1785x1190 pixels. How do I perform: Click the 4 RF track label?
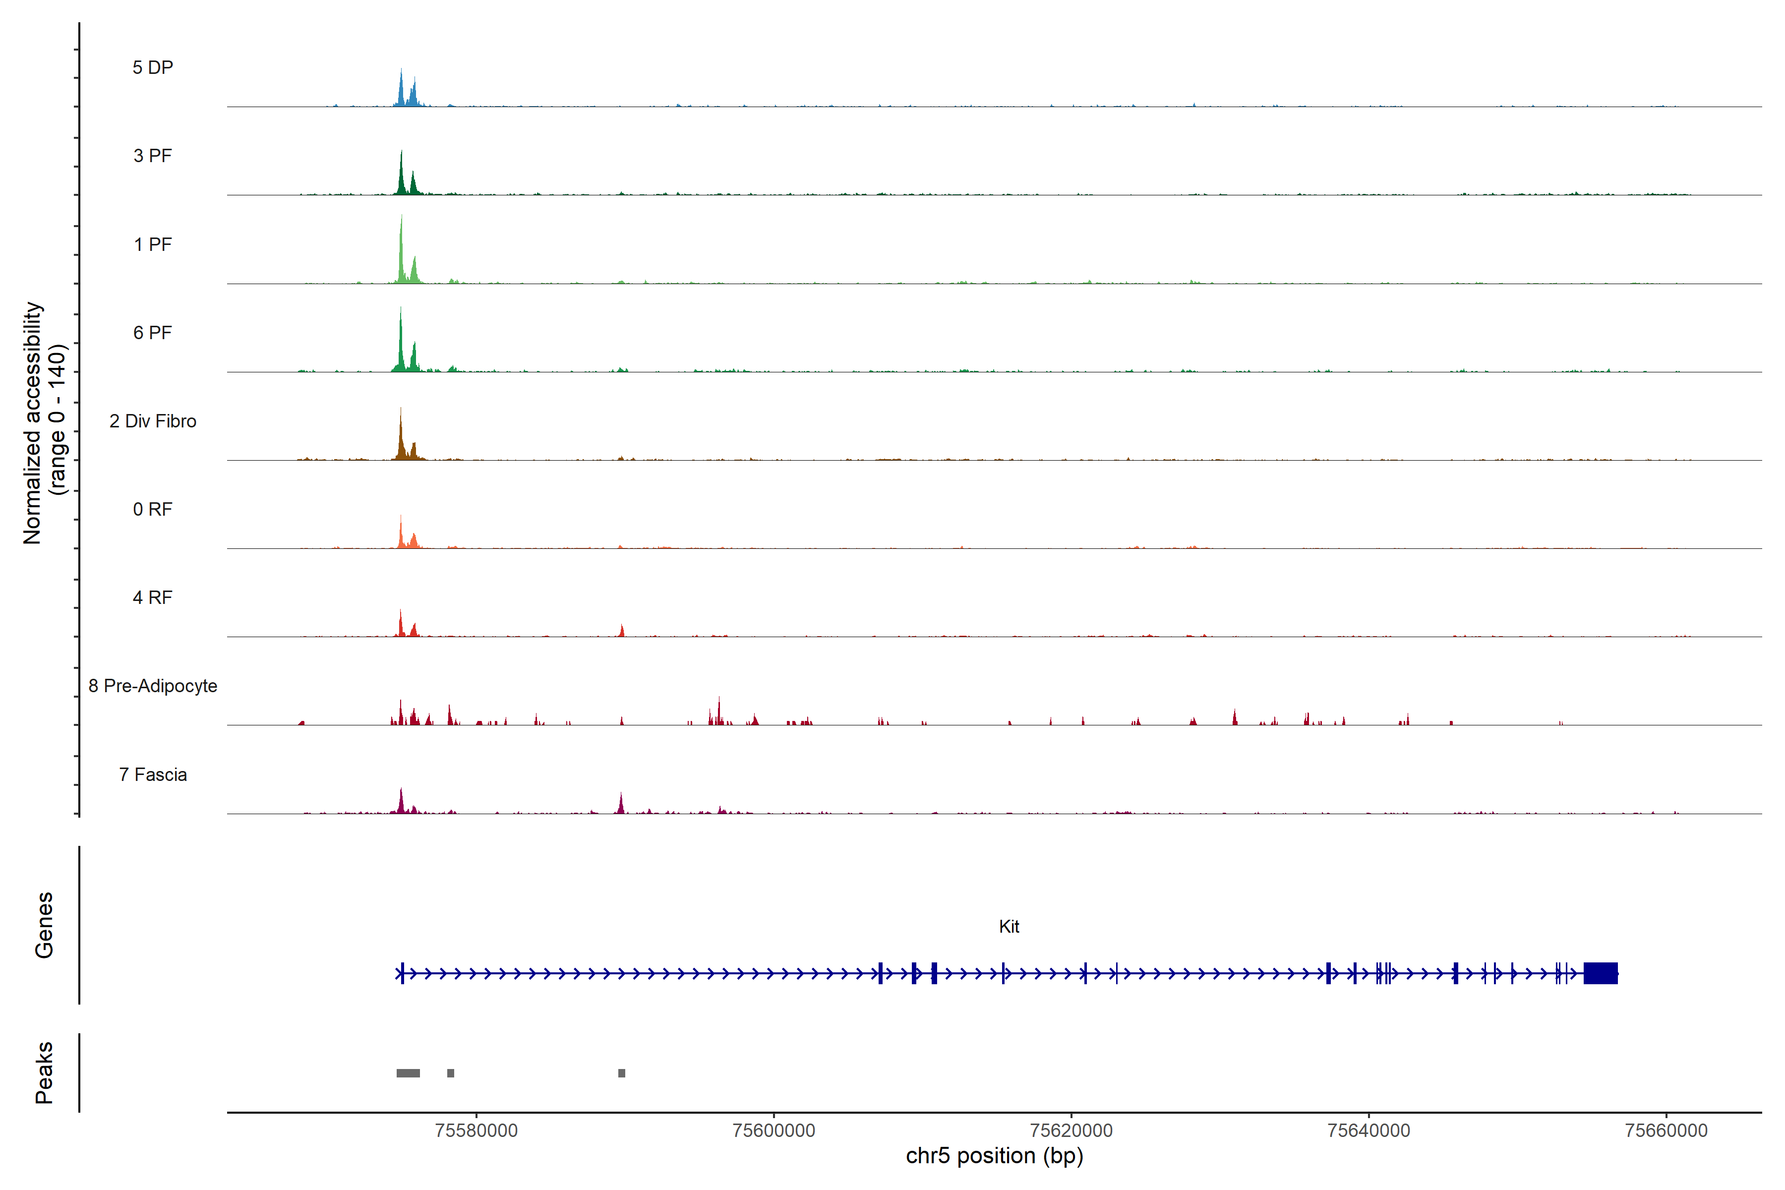(x=153, y=597)
